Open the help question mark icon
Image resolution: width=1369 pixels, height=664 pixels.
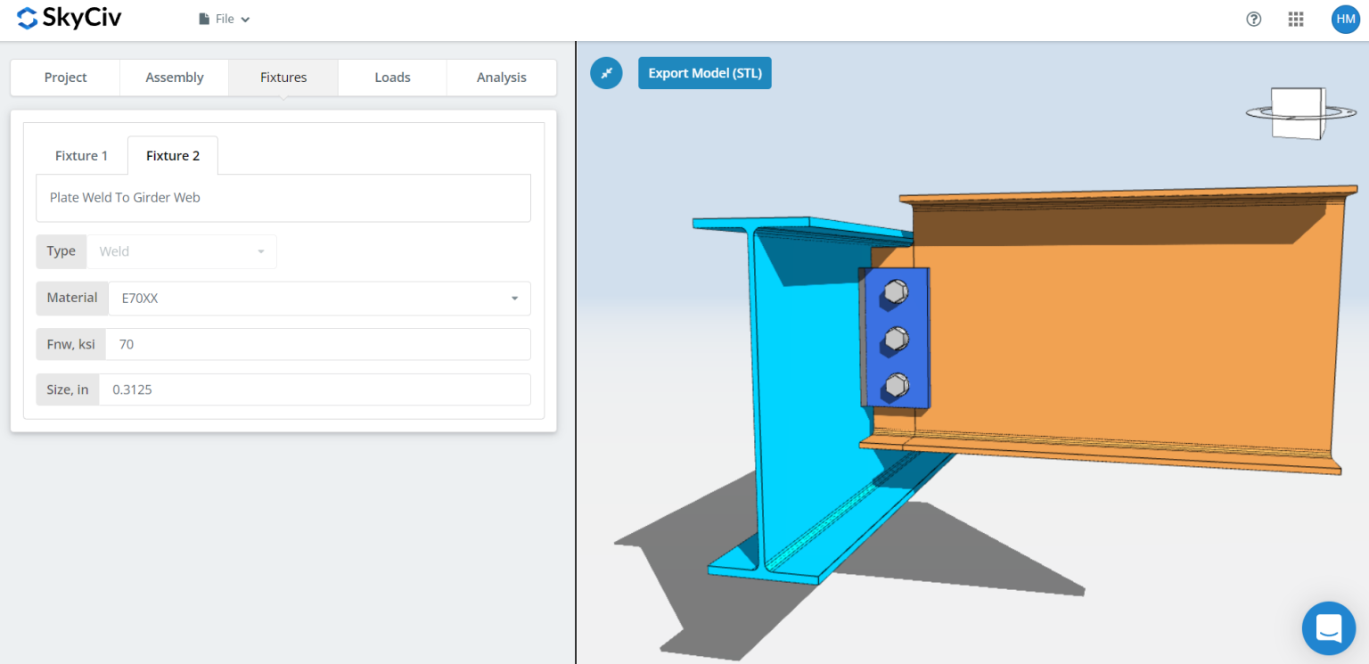pyautogui.click(x=1253, y=19)
